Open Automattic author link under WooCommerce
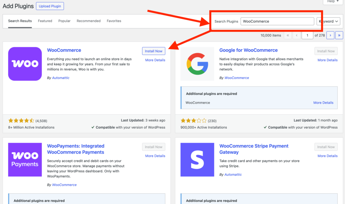Image resolution: width=345 pixels, height=204 pixels. (x=61, y=78)
